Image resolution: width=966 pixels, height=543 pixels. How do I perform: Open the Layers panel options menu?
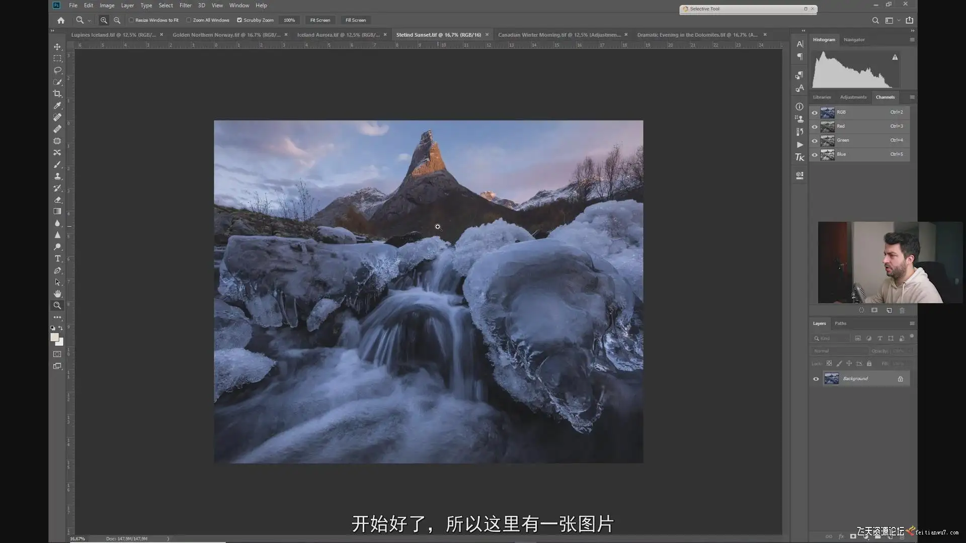pos(912,323)
